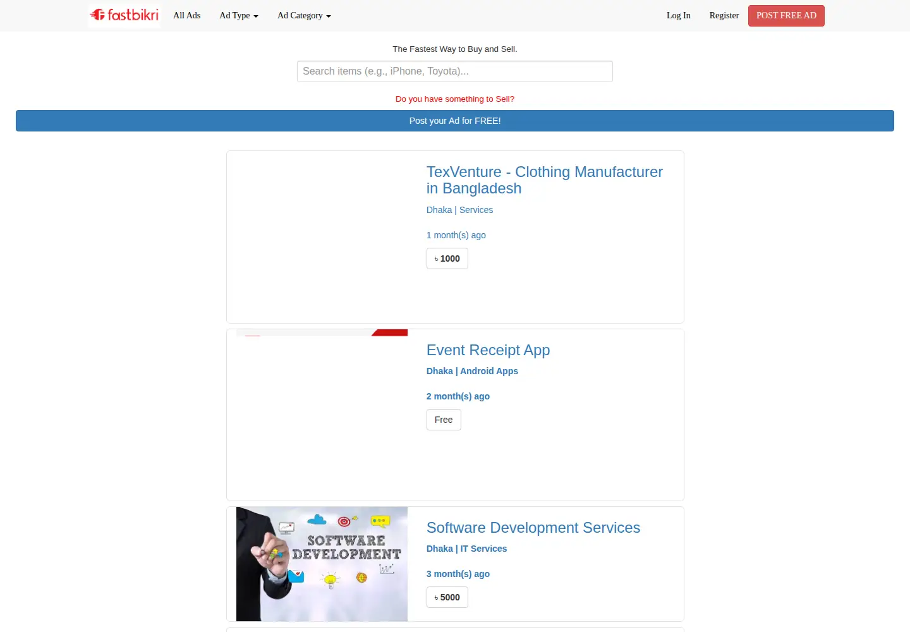
Task: Focus the Search items input field
Action: pos(455,71)
